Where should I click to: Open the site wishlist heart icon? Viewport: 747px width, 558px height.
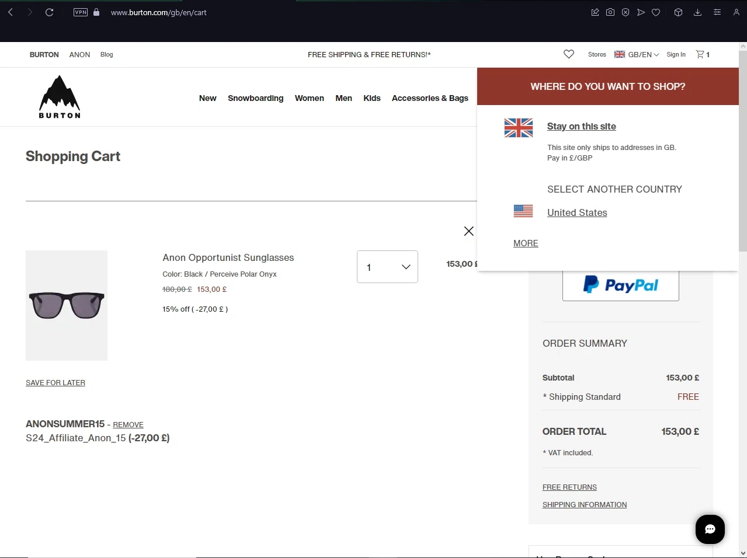(x=569, y=54)
